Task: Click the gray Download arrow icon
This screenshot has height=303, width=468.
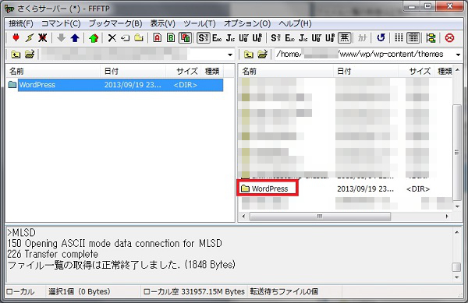Action: (x=61, y=38)
